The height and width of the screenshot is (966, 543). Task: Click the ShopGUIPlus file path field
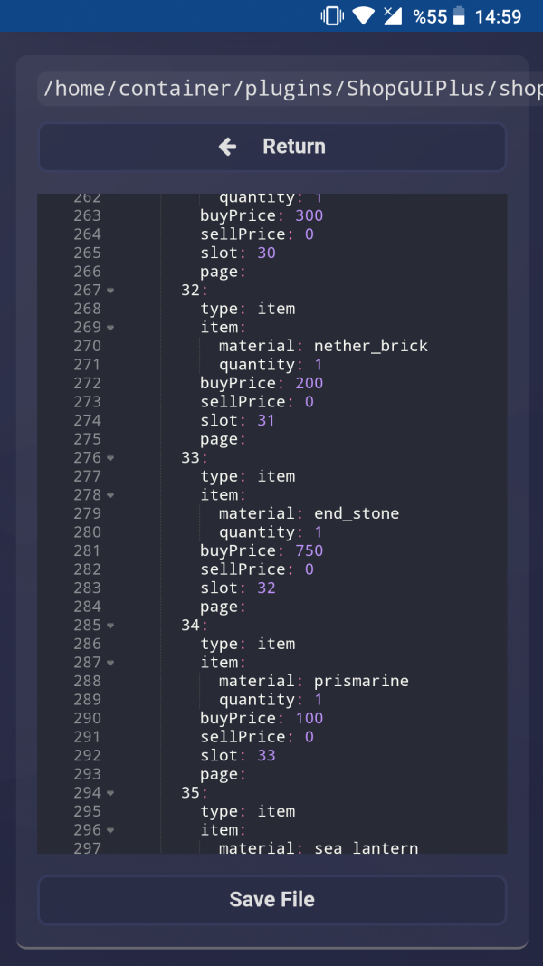271,88
